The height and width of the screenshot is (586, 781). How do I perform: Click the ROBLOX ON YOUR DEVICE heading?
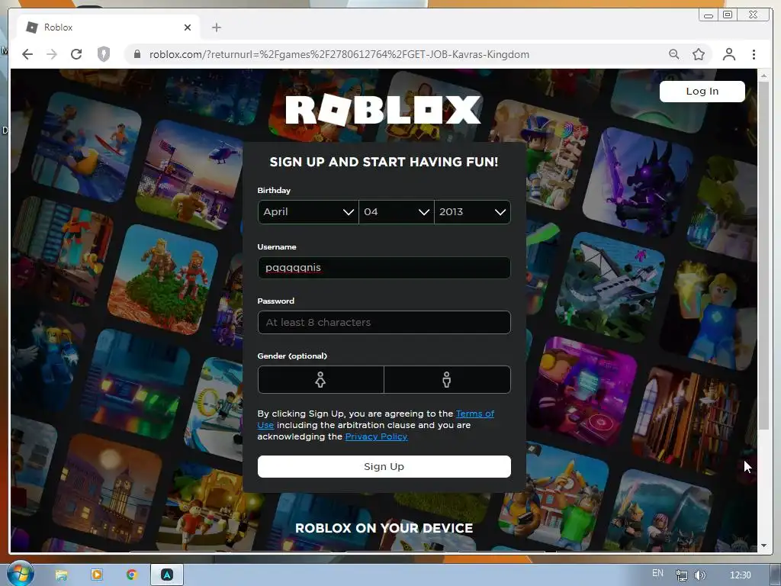pos(384,528)
